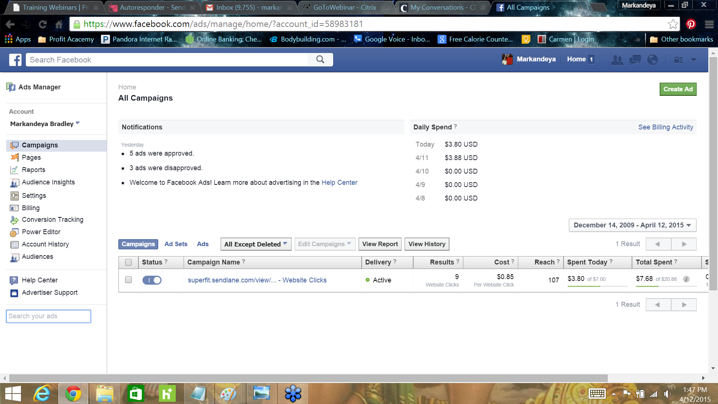The height and width of the screenshot is (404, 718).
Task: Click the Facebook search magnifier button
Action: click(x=320, y=59)
